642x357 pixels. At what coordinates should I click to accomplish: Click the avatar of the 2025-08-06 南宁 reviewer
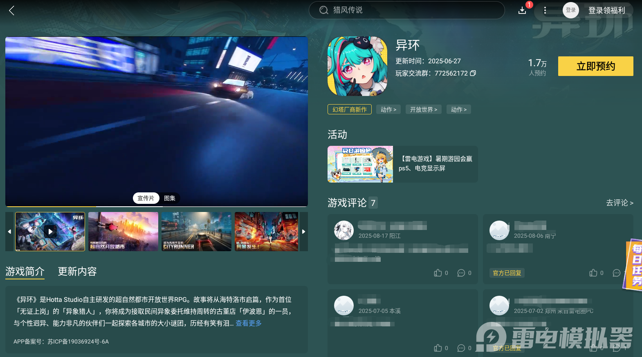click(499, 230)
